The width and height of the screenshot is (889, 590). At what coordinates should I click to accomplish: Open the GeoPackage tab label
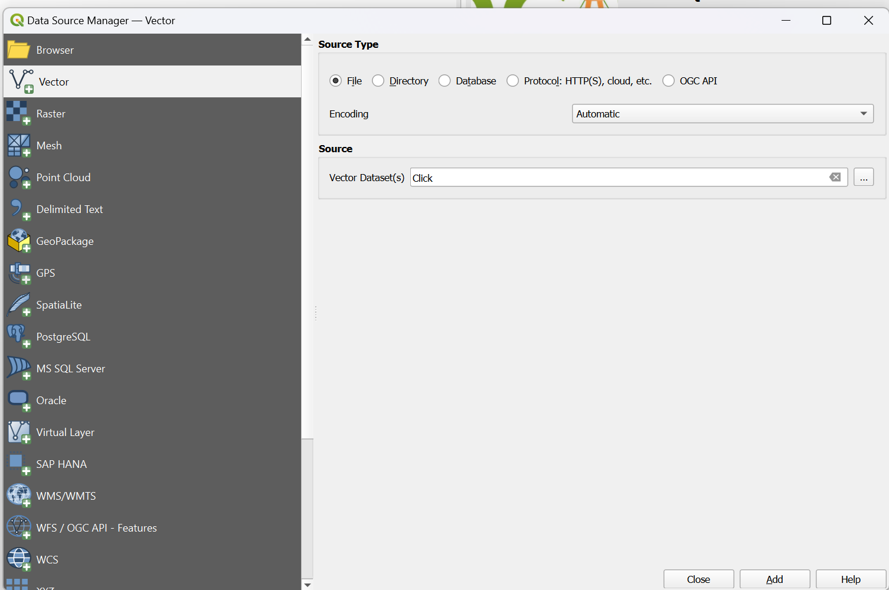pos(65,241)
